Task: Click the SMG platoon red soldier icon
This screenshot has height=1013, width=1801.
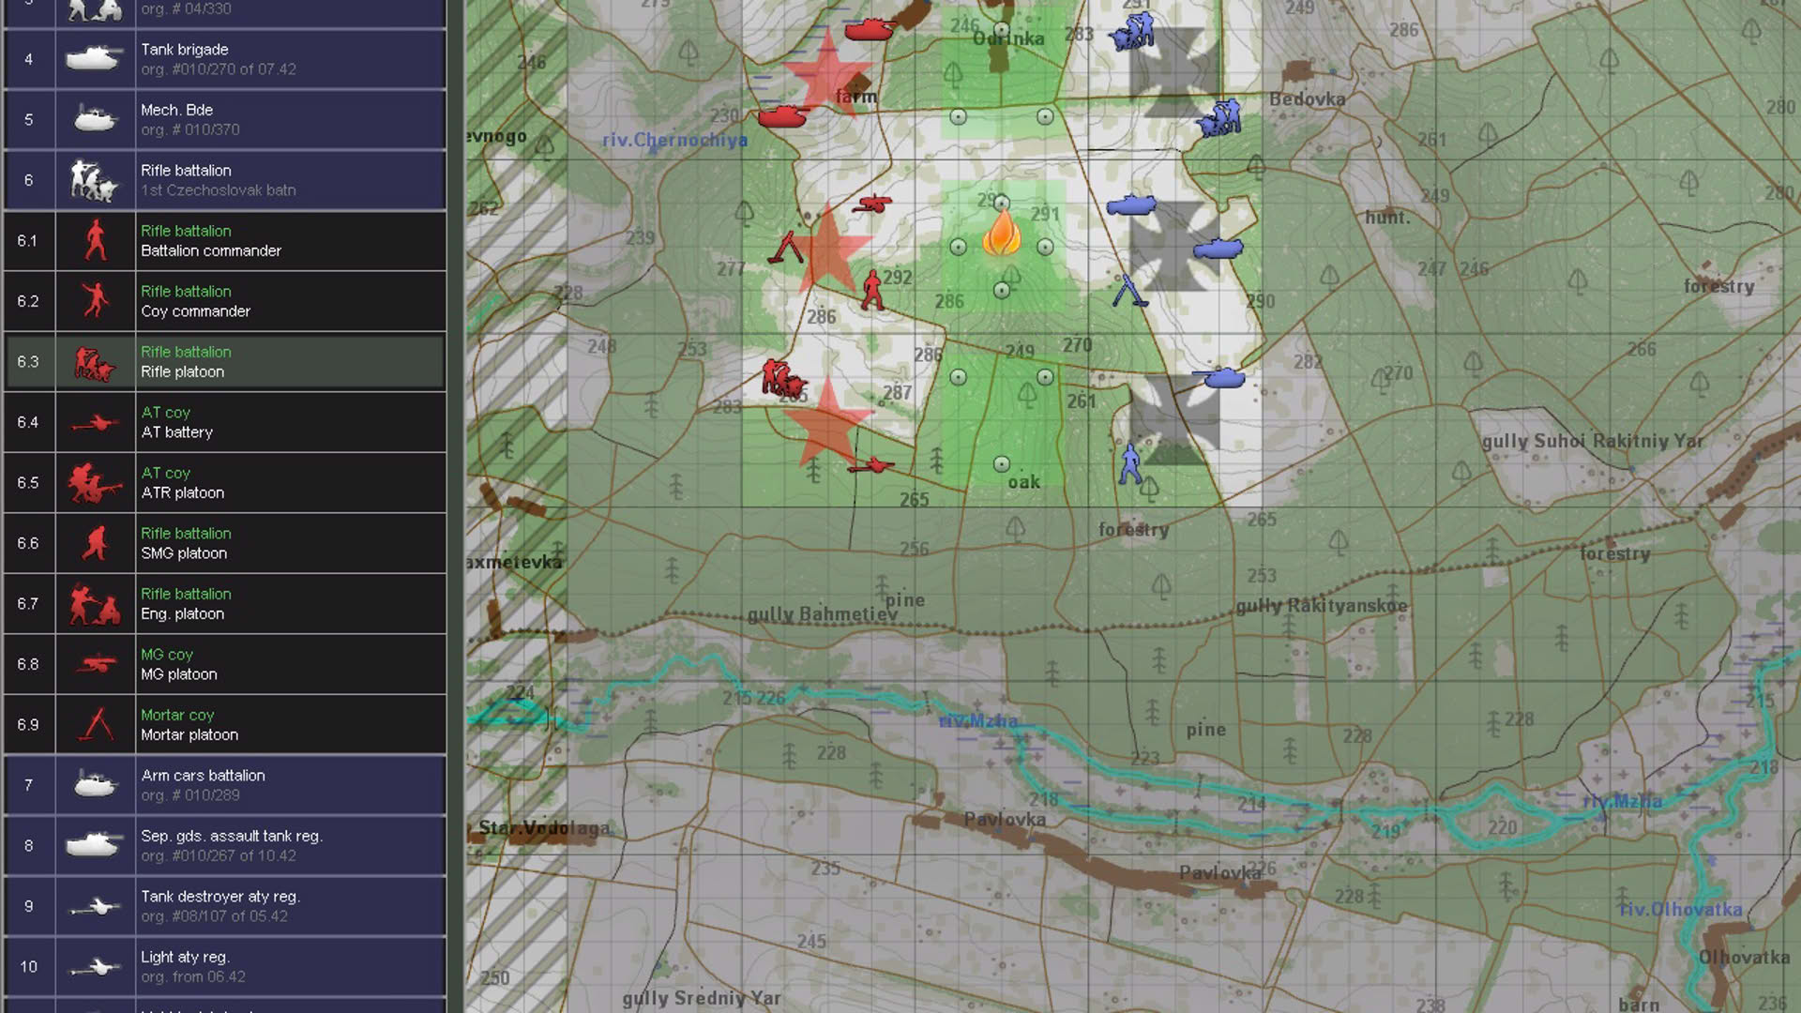Action: [95, 543]
